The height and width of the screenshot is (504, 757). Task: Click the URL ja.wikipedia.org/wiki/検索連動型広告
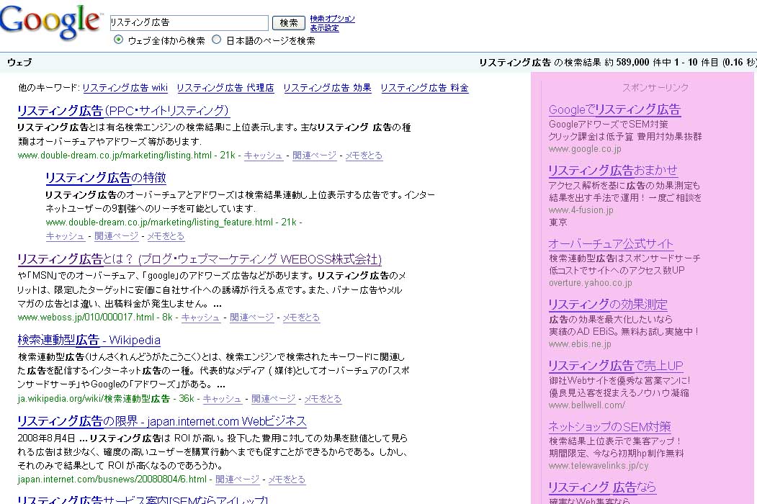[x=94, y=399]
